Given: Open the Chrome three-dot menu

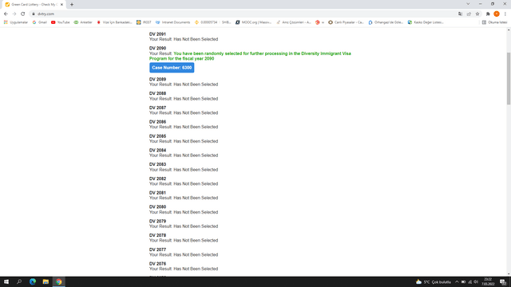Looking at the screenshot, I should coord(505,14).
